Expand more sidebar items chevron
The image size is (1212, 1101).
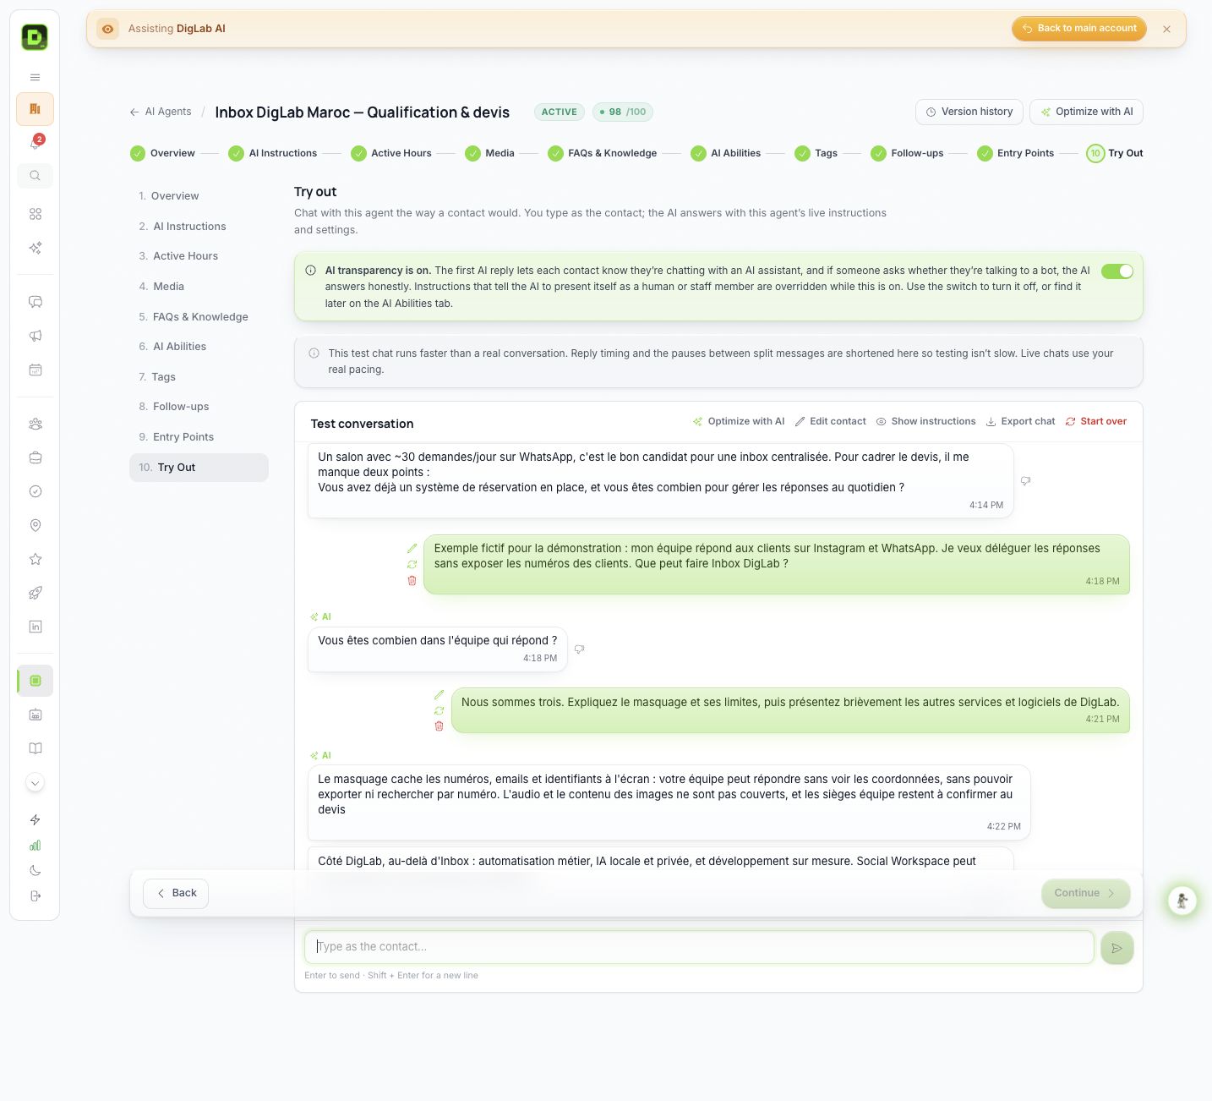coord(35,783)
